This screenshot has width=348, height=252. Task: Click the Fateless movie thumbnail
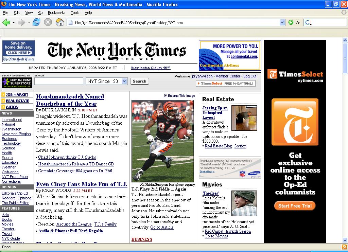pos(244,203)
